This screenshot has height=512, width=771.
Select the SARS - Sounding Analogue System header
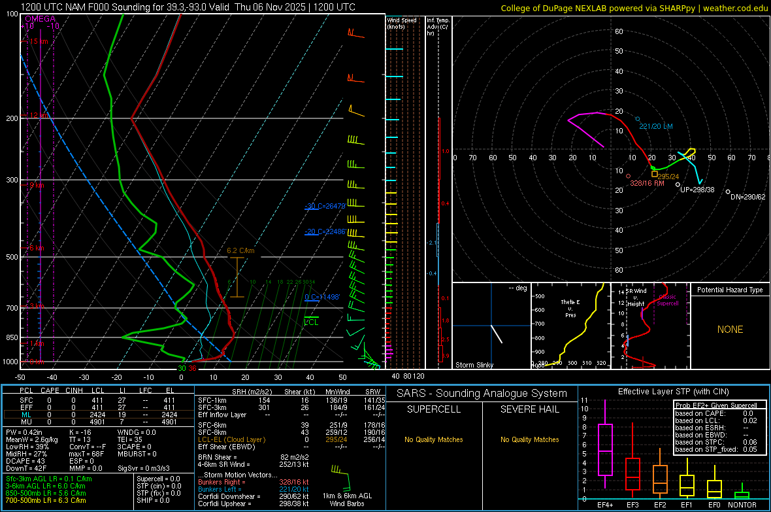[482, 394]
